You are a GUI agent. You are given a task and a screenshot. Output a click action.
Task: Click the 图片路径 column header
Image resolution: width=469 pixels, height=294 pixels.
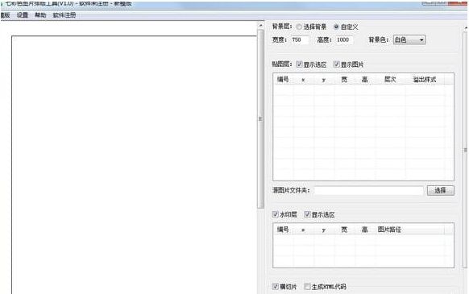389,230
